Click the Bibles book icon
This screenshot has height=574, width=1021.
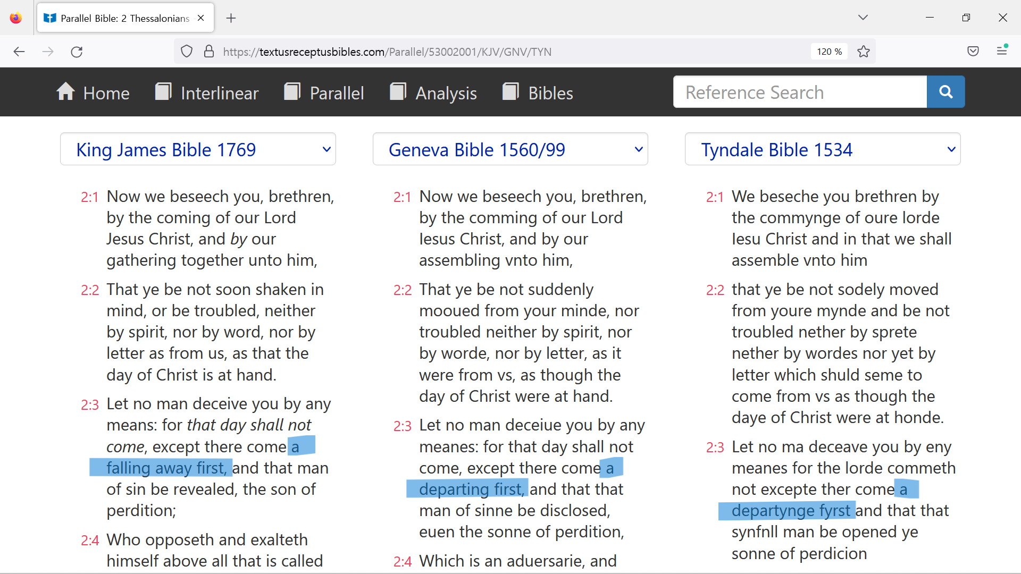click(x=510, y=91)
